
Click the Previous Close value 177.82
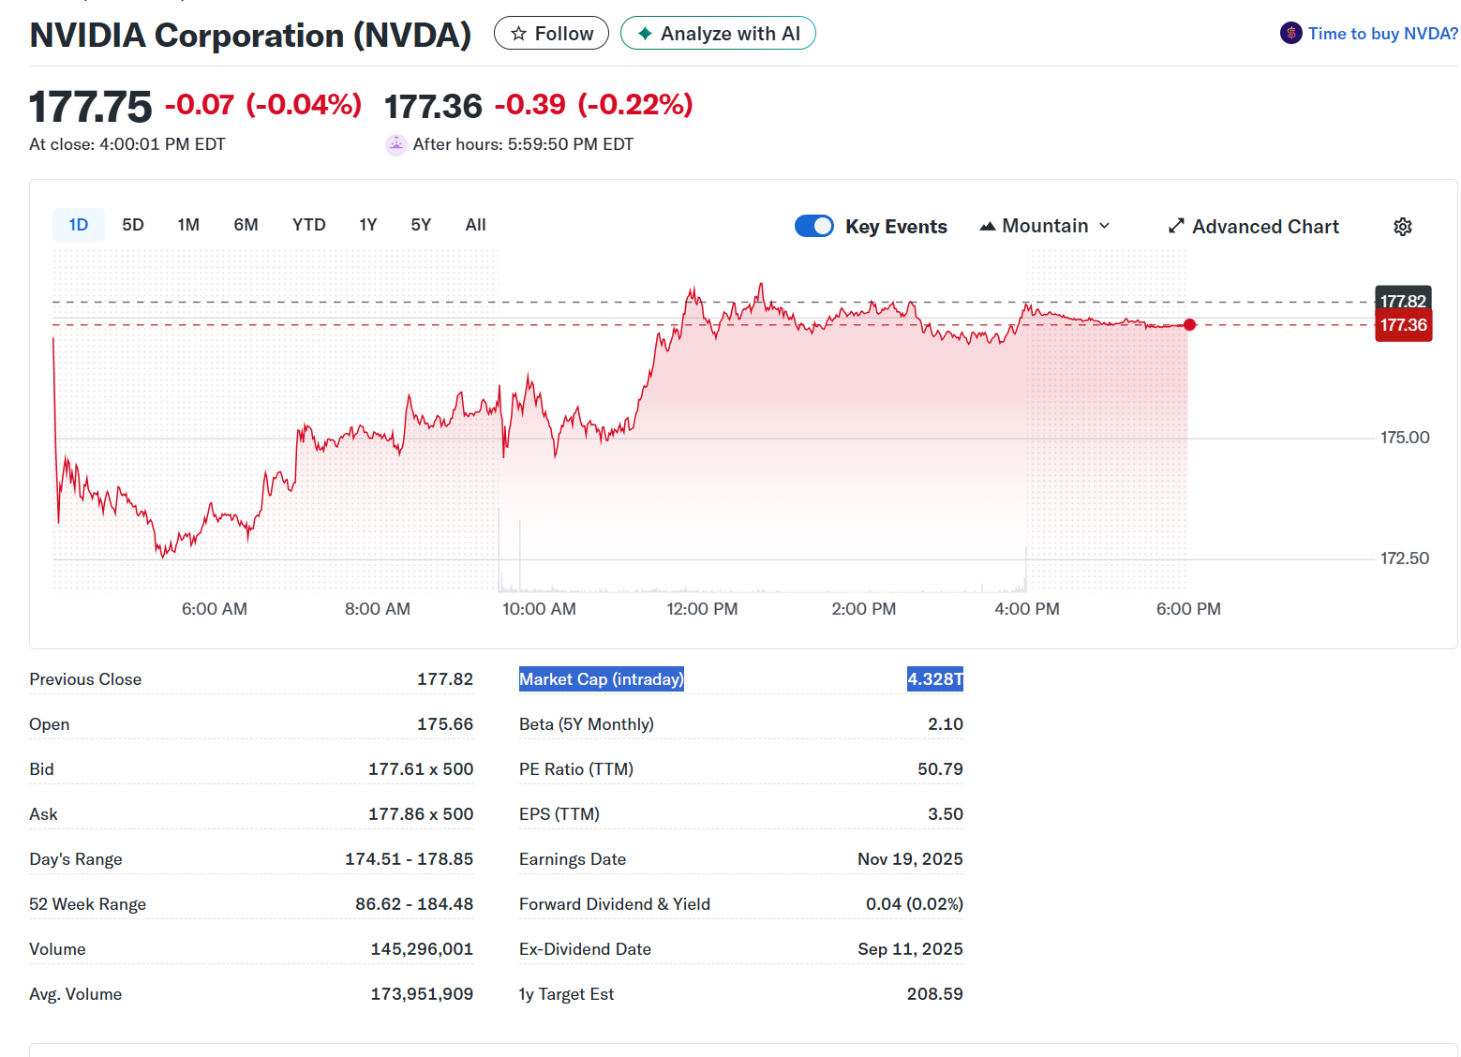[x=445, y=679]
